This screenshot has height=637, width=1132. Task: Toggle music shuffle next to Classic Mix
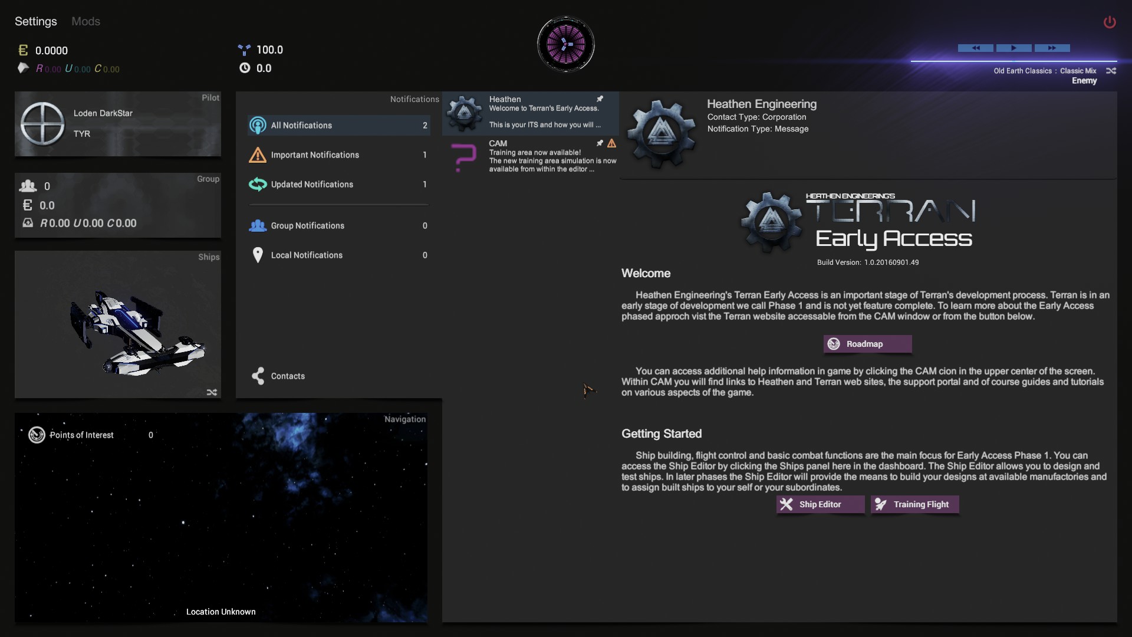pos(1112,71)
